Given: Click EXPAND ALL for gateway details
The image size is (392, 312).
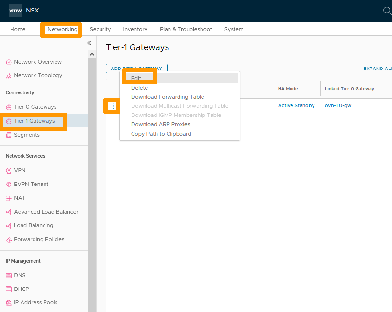Looking at the screenshot, I should coord(377,69).
